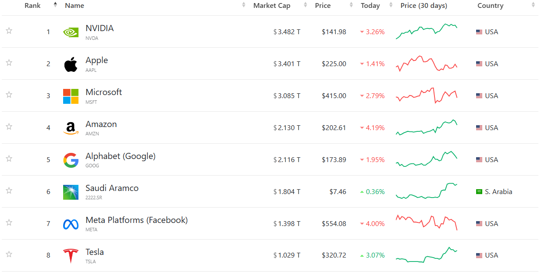Toggle the favorite star for Amazon

pyautogui.click(x=9, y=127)
